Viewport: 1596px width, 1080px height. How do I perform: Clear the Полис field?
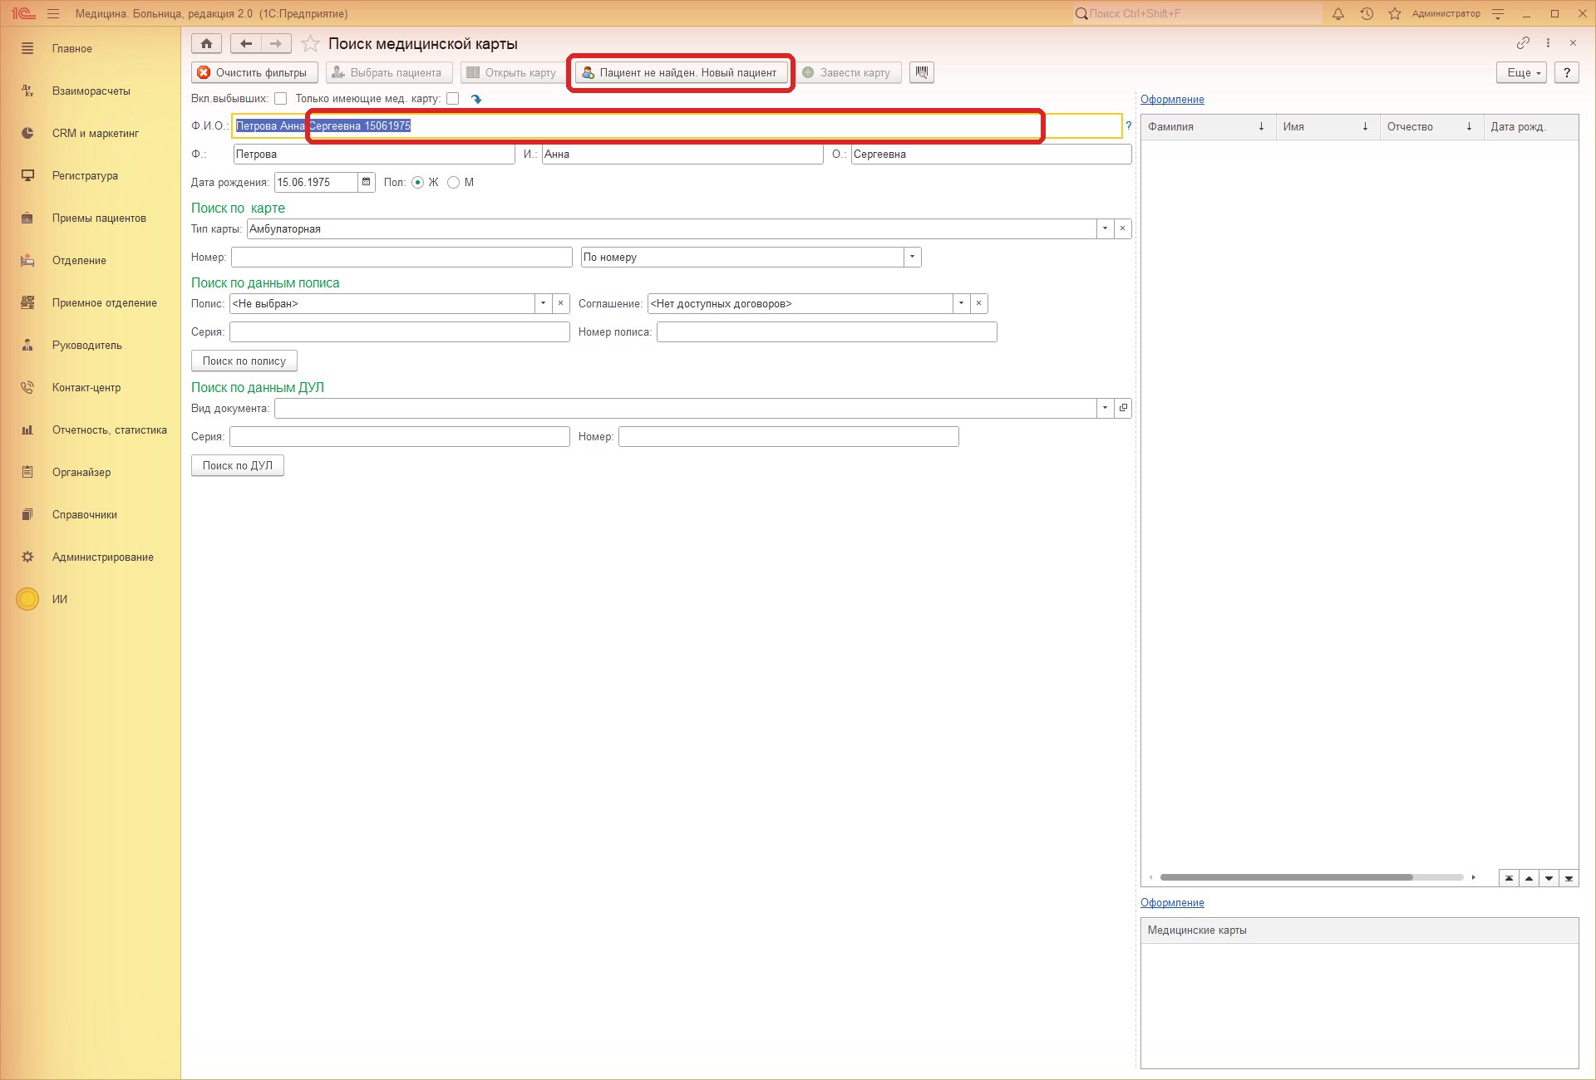point(561,303)
